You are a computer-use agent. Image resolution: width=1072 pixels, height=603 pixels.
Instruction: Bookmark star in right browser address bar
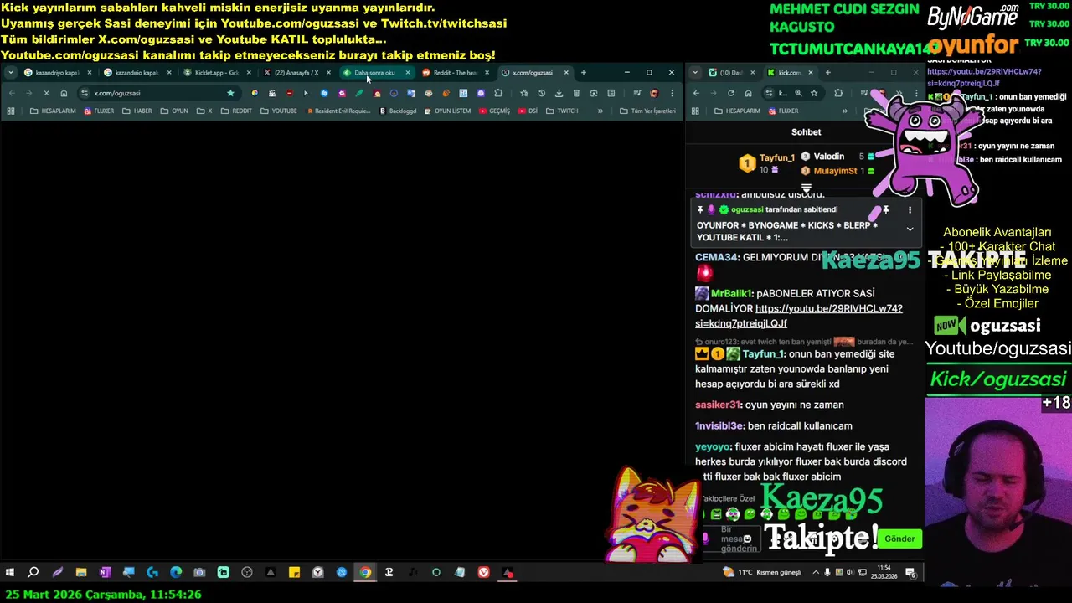coord(816,93)
